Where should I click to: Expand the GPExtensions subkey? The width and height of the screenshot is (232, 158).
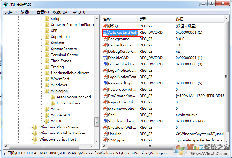click(x=47, y=103)
